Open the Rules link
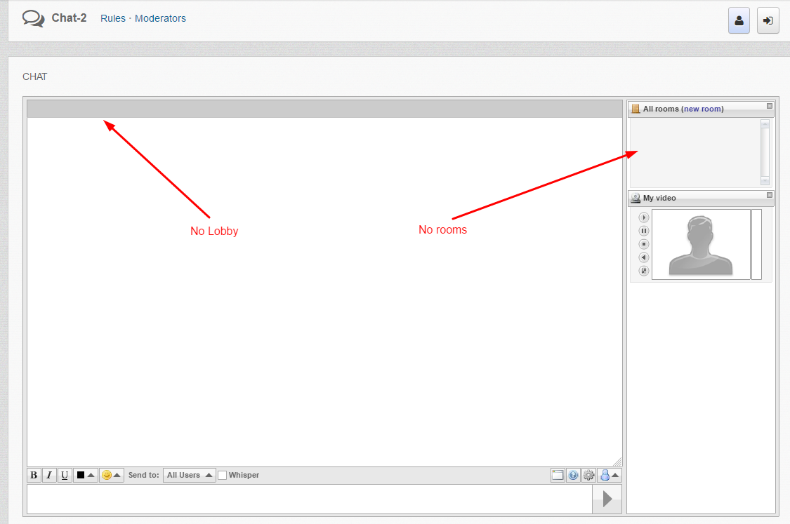 [113, 18]
